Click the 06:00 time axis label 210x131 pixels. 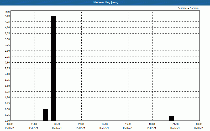click(57, 124)
